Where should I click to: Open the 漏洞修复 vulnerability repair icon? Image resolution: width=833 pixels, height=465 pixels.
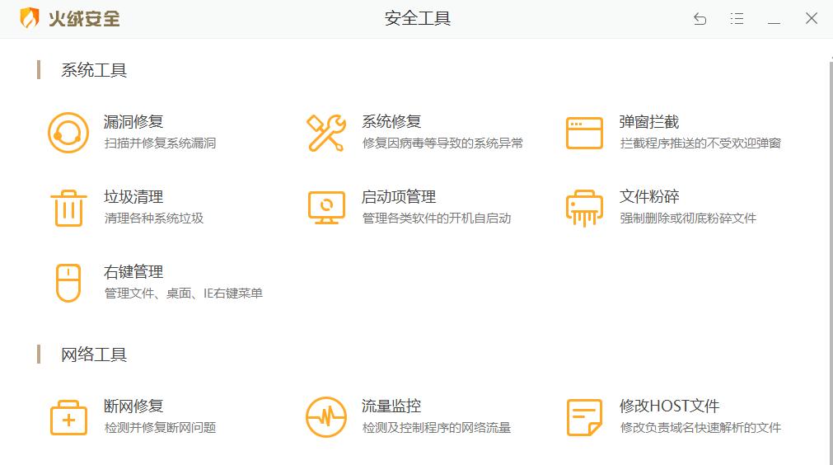tap(68, 132)
